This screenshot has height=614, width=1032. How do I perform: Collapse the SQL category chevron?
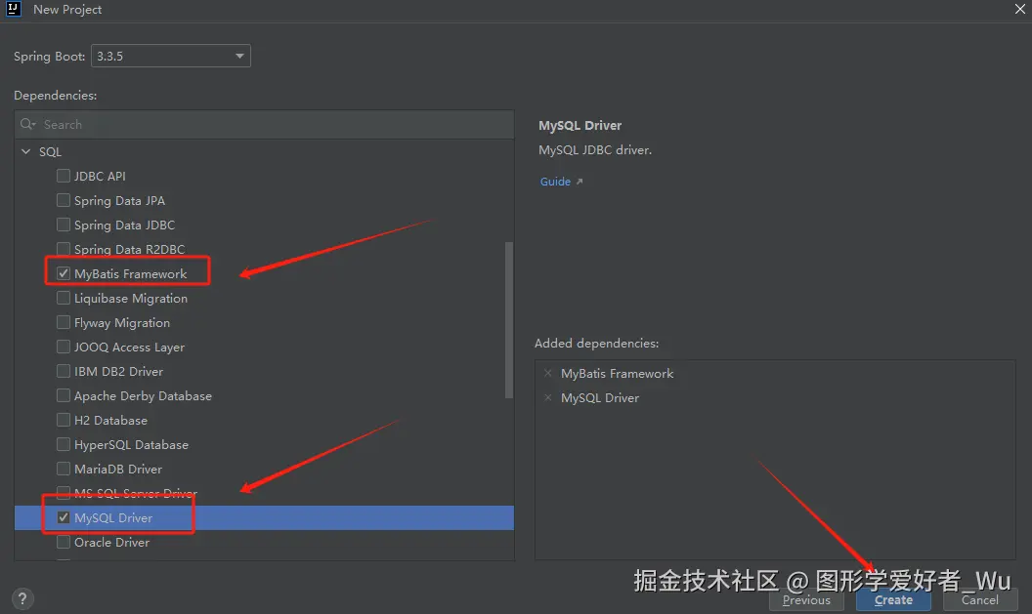[25, 151]
